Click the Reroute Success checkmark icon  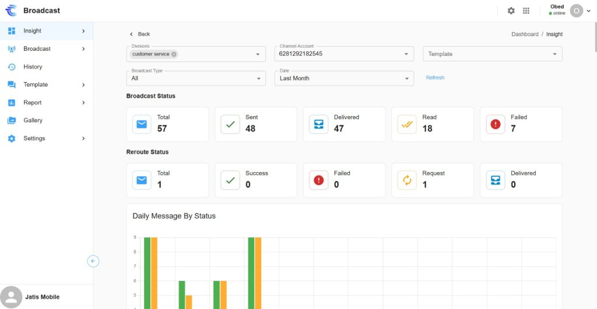coord(230,180)
